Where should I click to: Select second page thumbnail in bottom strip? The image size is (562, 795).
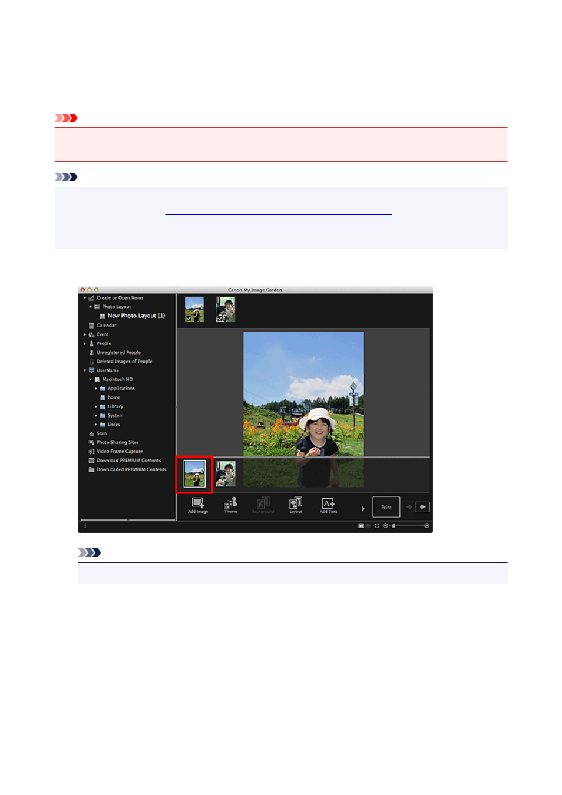(226, 474)
